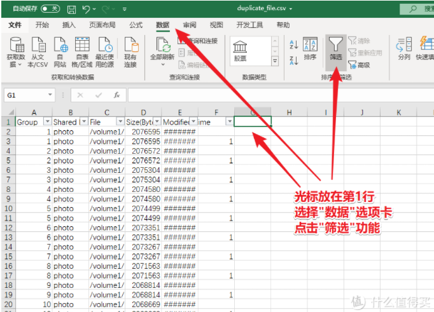Select the Stocks (股票) data type

(249, 51)
